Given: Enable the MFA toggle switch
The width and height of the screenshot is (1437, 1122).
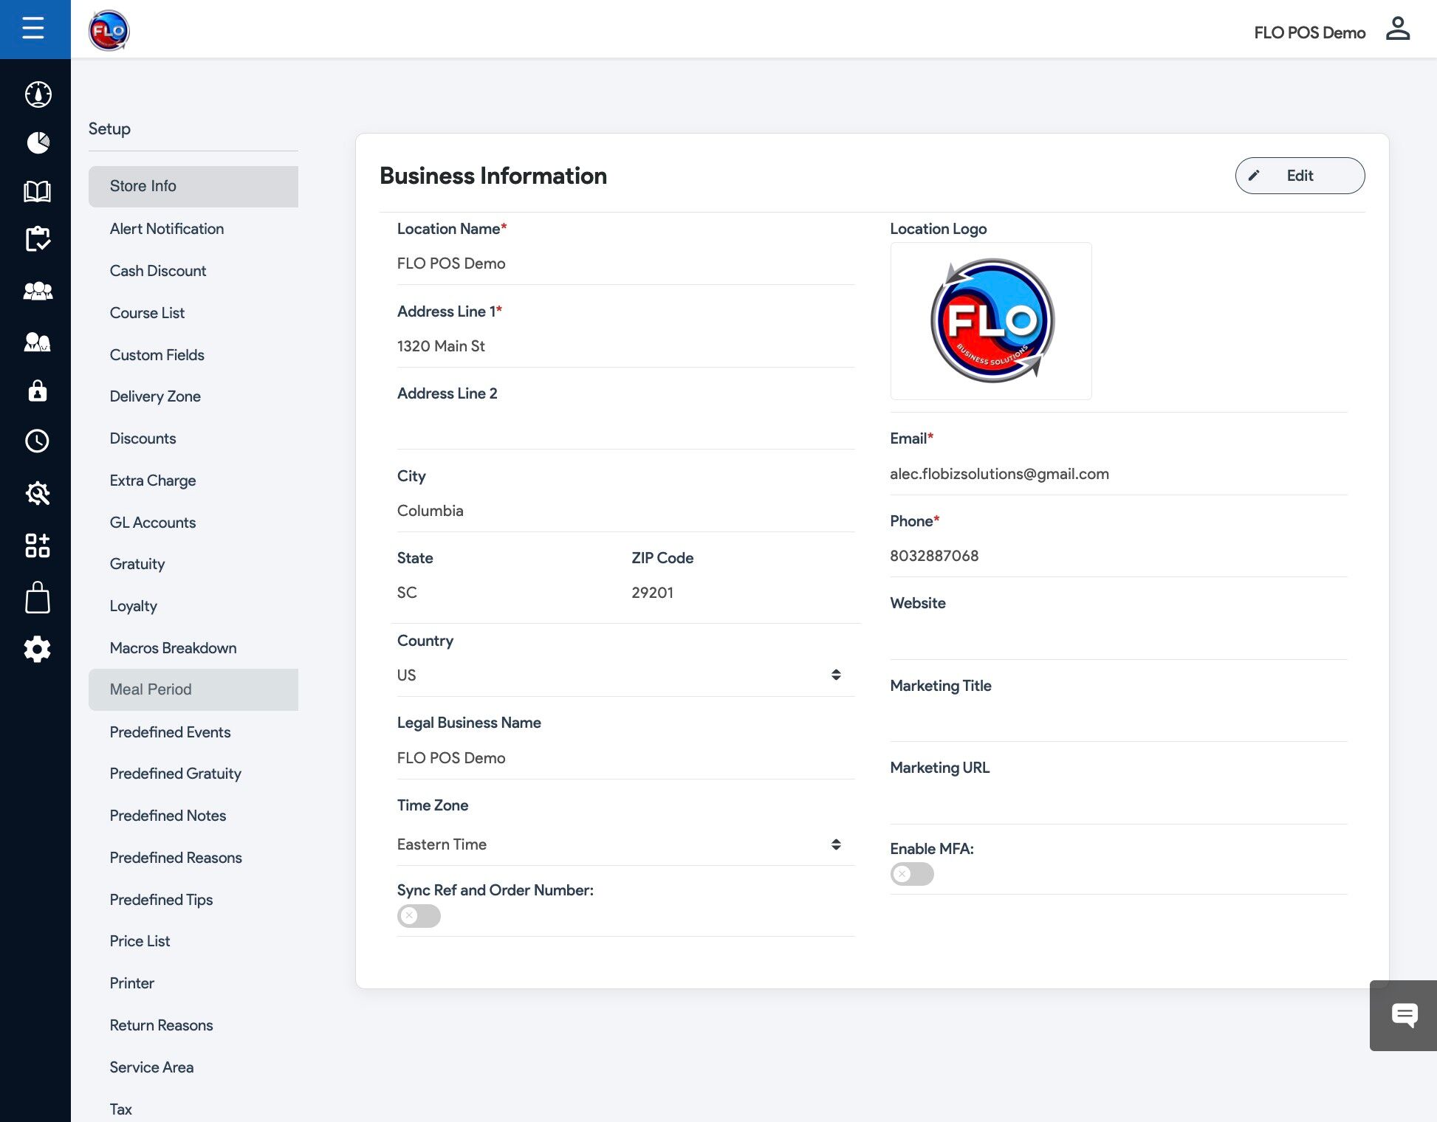Looking at the screenshot, I should pos(911,874).
